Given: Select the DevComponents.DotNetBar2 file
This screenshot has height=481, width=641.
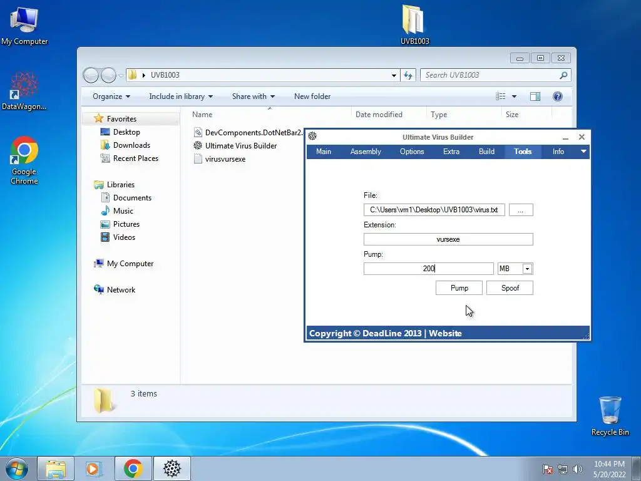Looking at the screenshot, I should 247,133.
